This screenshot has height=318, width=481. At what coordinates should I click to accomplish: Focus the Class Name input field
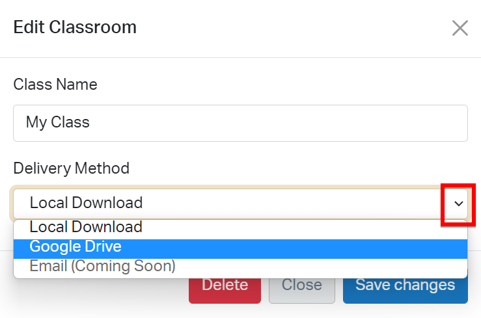(x=240, y=122)
